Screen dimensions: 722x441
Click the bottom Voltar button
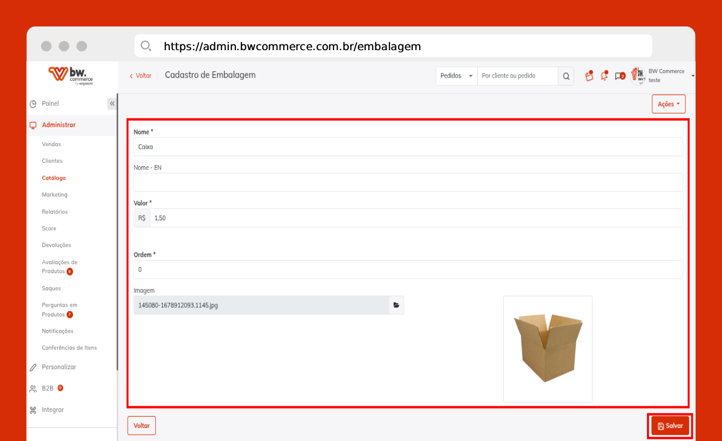pos(142,426)
